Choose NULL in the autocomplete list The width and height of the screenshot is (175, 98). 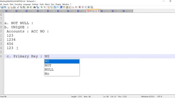coord(62,70)
